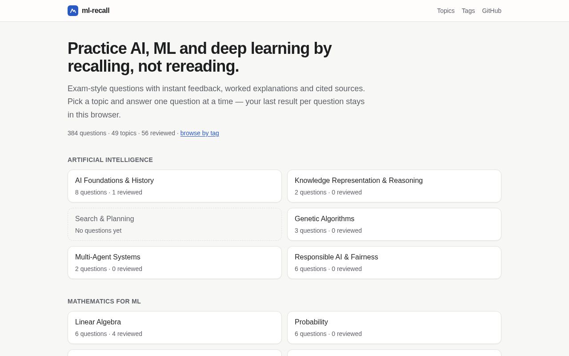Open the AI Foundations & History card

click(175, 186)
